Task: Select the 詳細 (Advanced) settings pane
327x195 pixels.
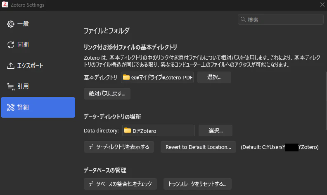Action: point(38,107)
